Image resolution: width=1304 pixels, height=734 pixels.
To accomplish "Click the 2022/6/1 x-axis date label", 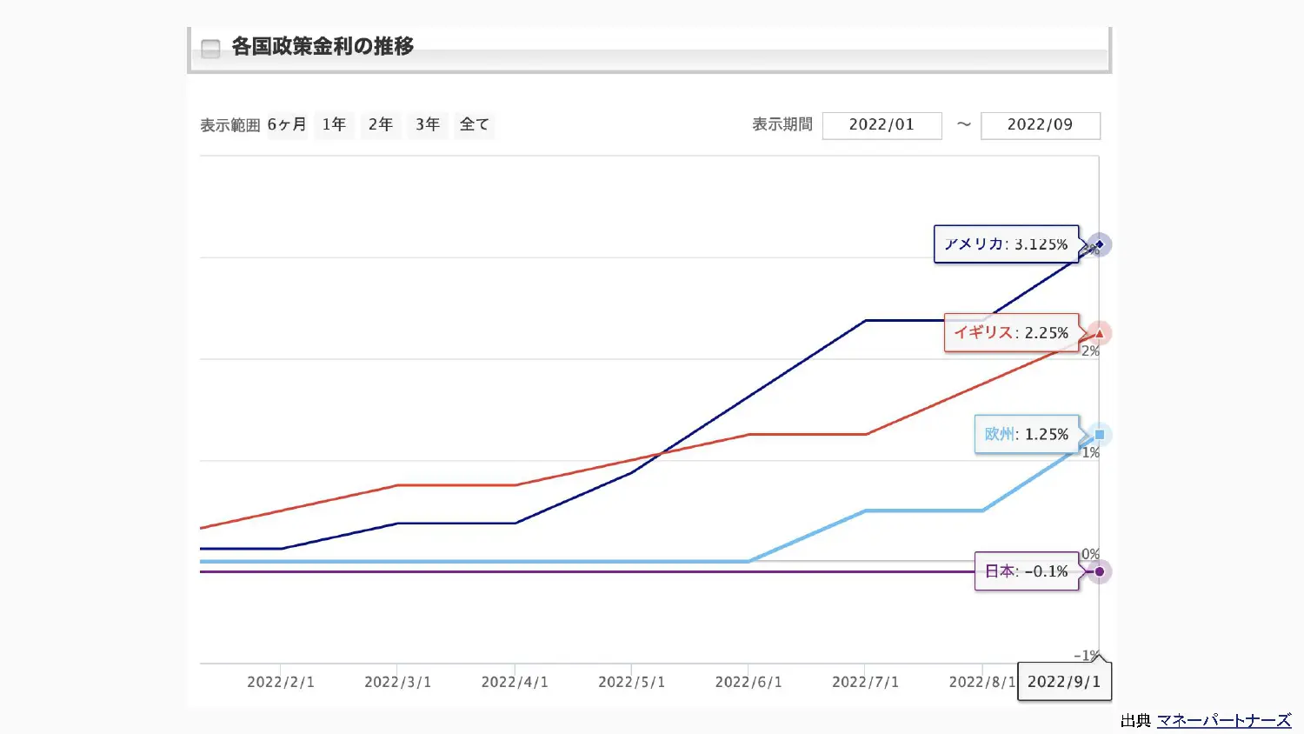I will [x=748, y=682].
